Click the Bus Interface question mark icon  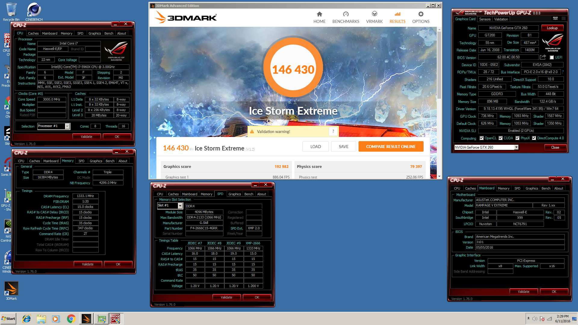pyautogui.click(x=563, y=72)
